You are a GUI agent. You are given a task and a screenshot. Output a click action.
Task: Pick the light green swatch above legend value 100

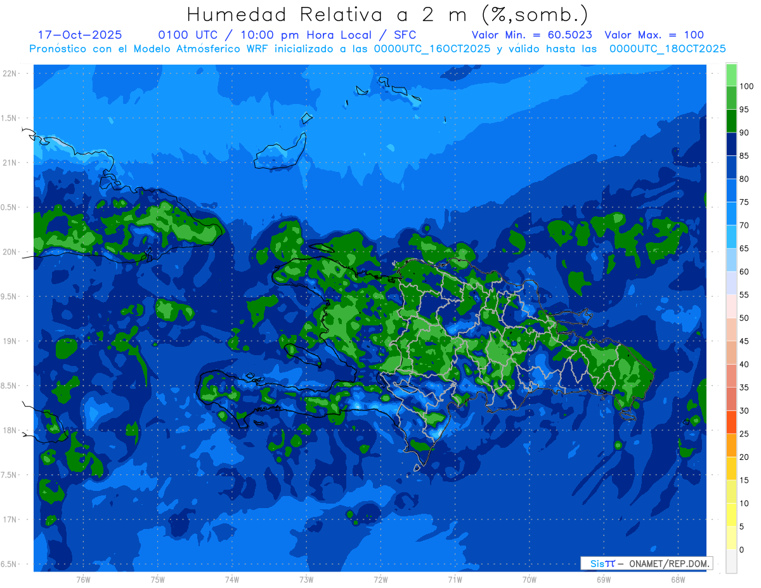pyautogui.click(x=731, y=75)
